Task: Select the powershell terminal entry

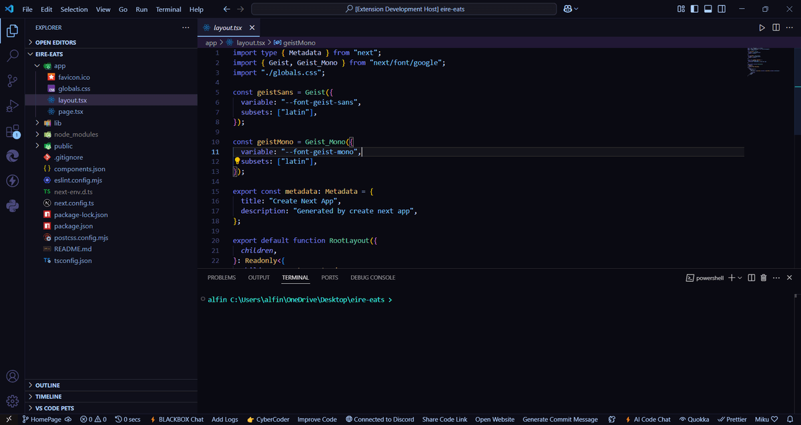Action: (705, 278)
